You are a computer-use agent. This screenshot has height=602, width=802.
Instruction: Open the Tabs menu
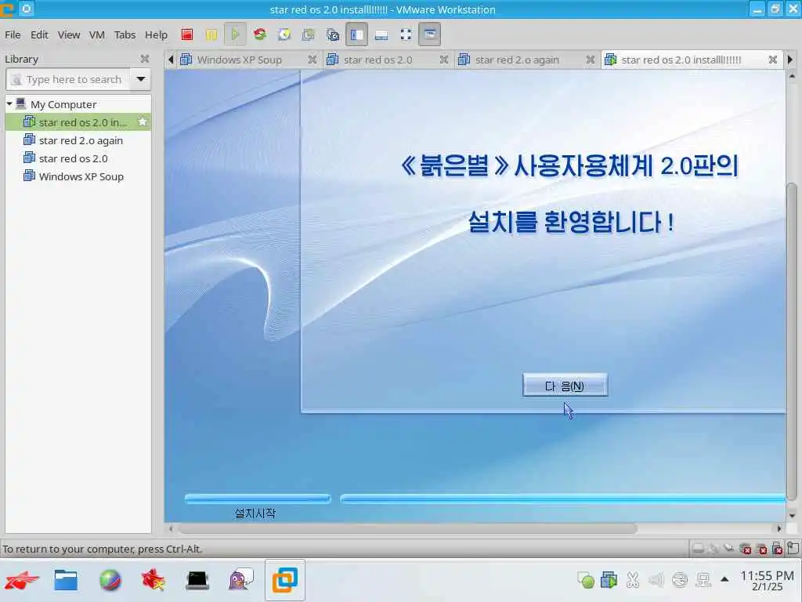tap(125, 34)
